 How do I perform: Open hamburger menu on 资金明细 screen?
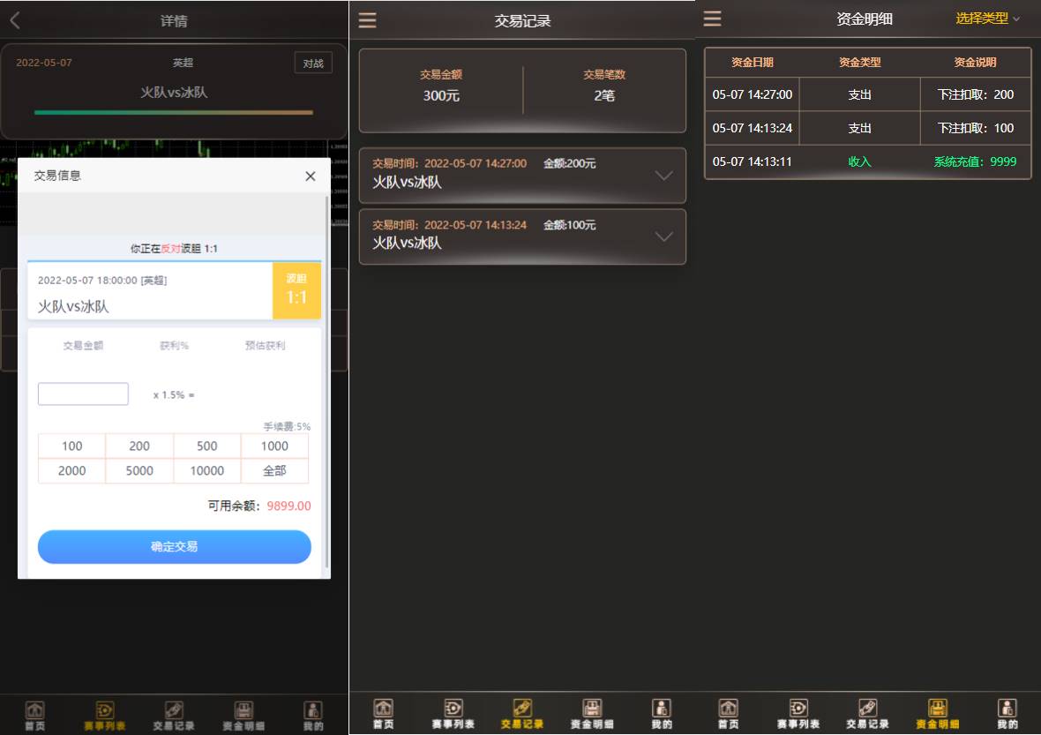[712, 19]
